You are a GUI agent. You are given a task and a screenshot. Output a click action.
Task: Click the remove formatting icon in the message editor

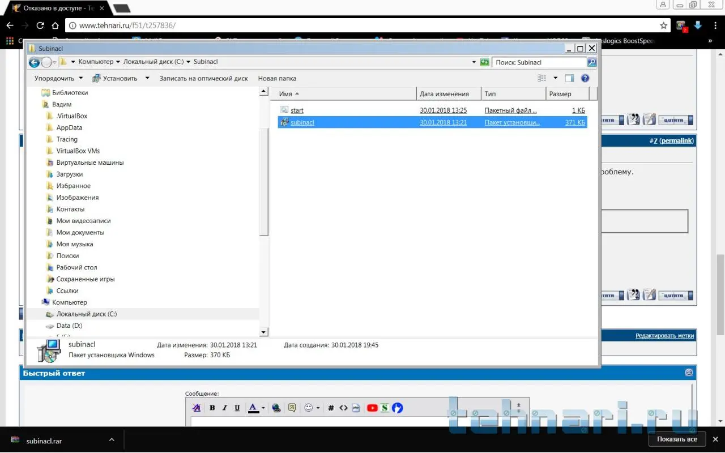(x=197, y=408)
